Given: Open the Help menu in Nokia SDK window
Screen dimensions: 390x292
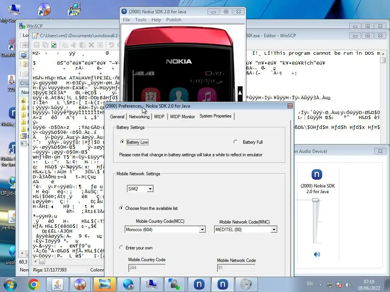Looking at the screenshot, I should click(x=156, y=20).
